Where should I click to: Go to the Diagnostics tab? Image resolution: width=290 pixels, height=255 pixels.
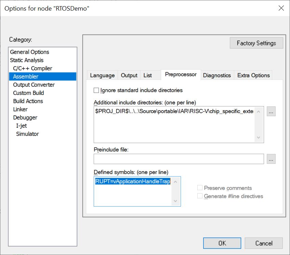(x=217, y=75)
